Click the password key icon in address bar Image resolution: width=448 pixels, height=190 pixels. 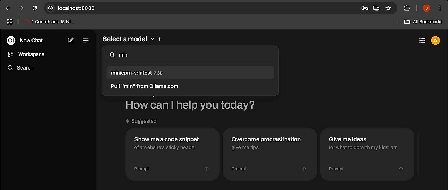pos(364,8)
